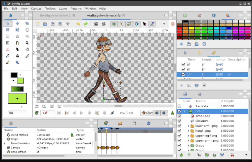The image size is (252, 162).
Task: Expand the Transformation parameter row
Action: [x=5, y=143]
